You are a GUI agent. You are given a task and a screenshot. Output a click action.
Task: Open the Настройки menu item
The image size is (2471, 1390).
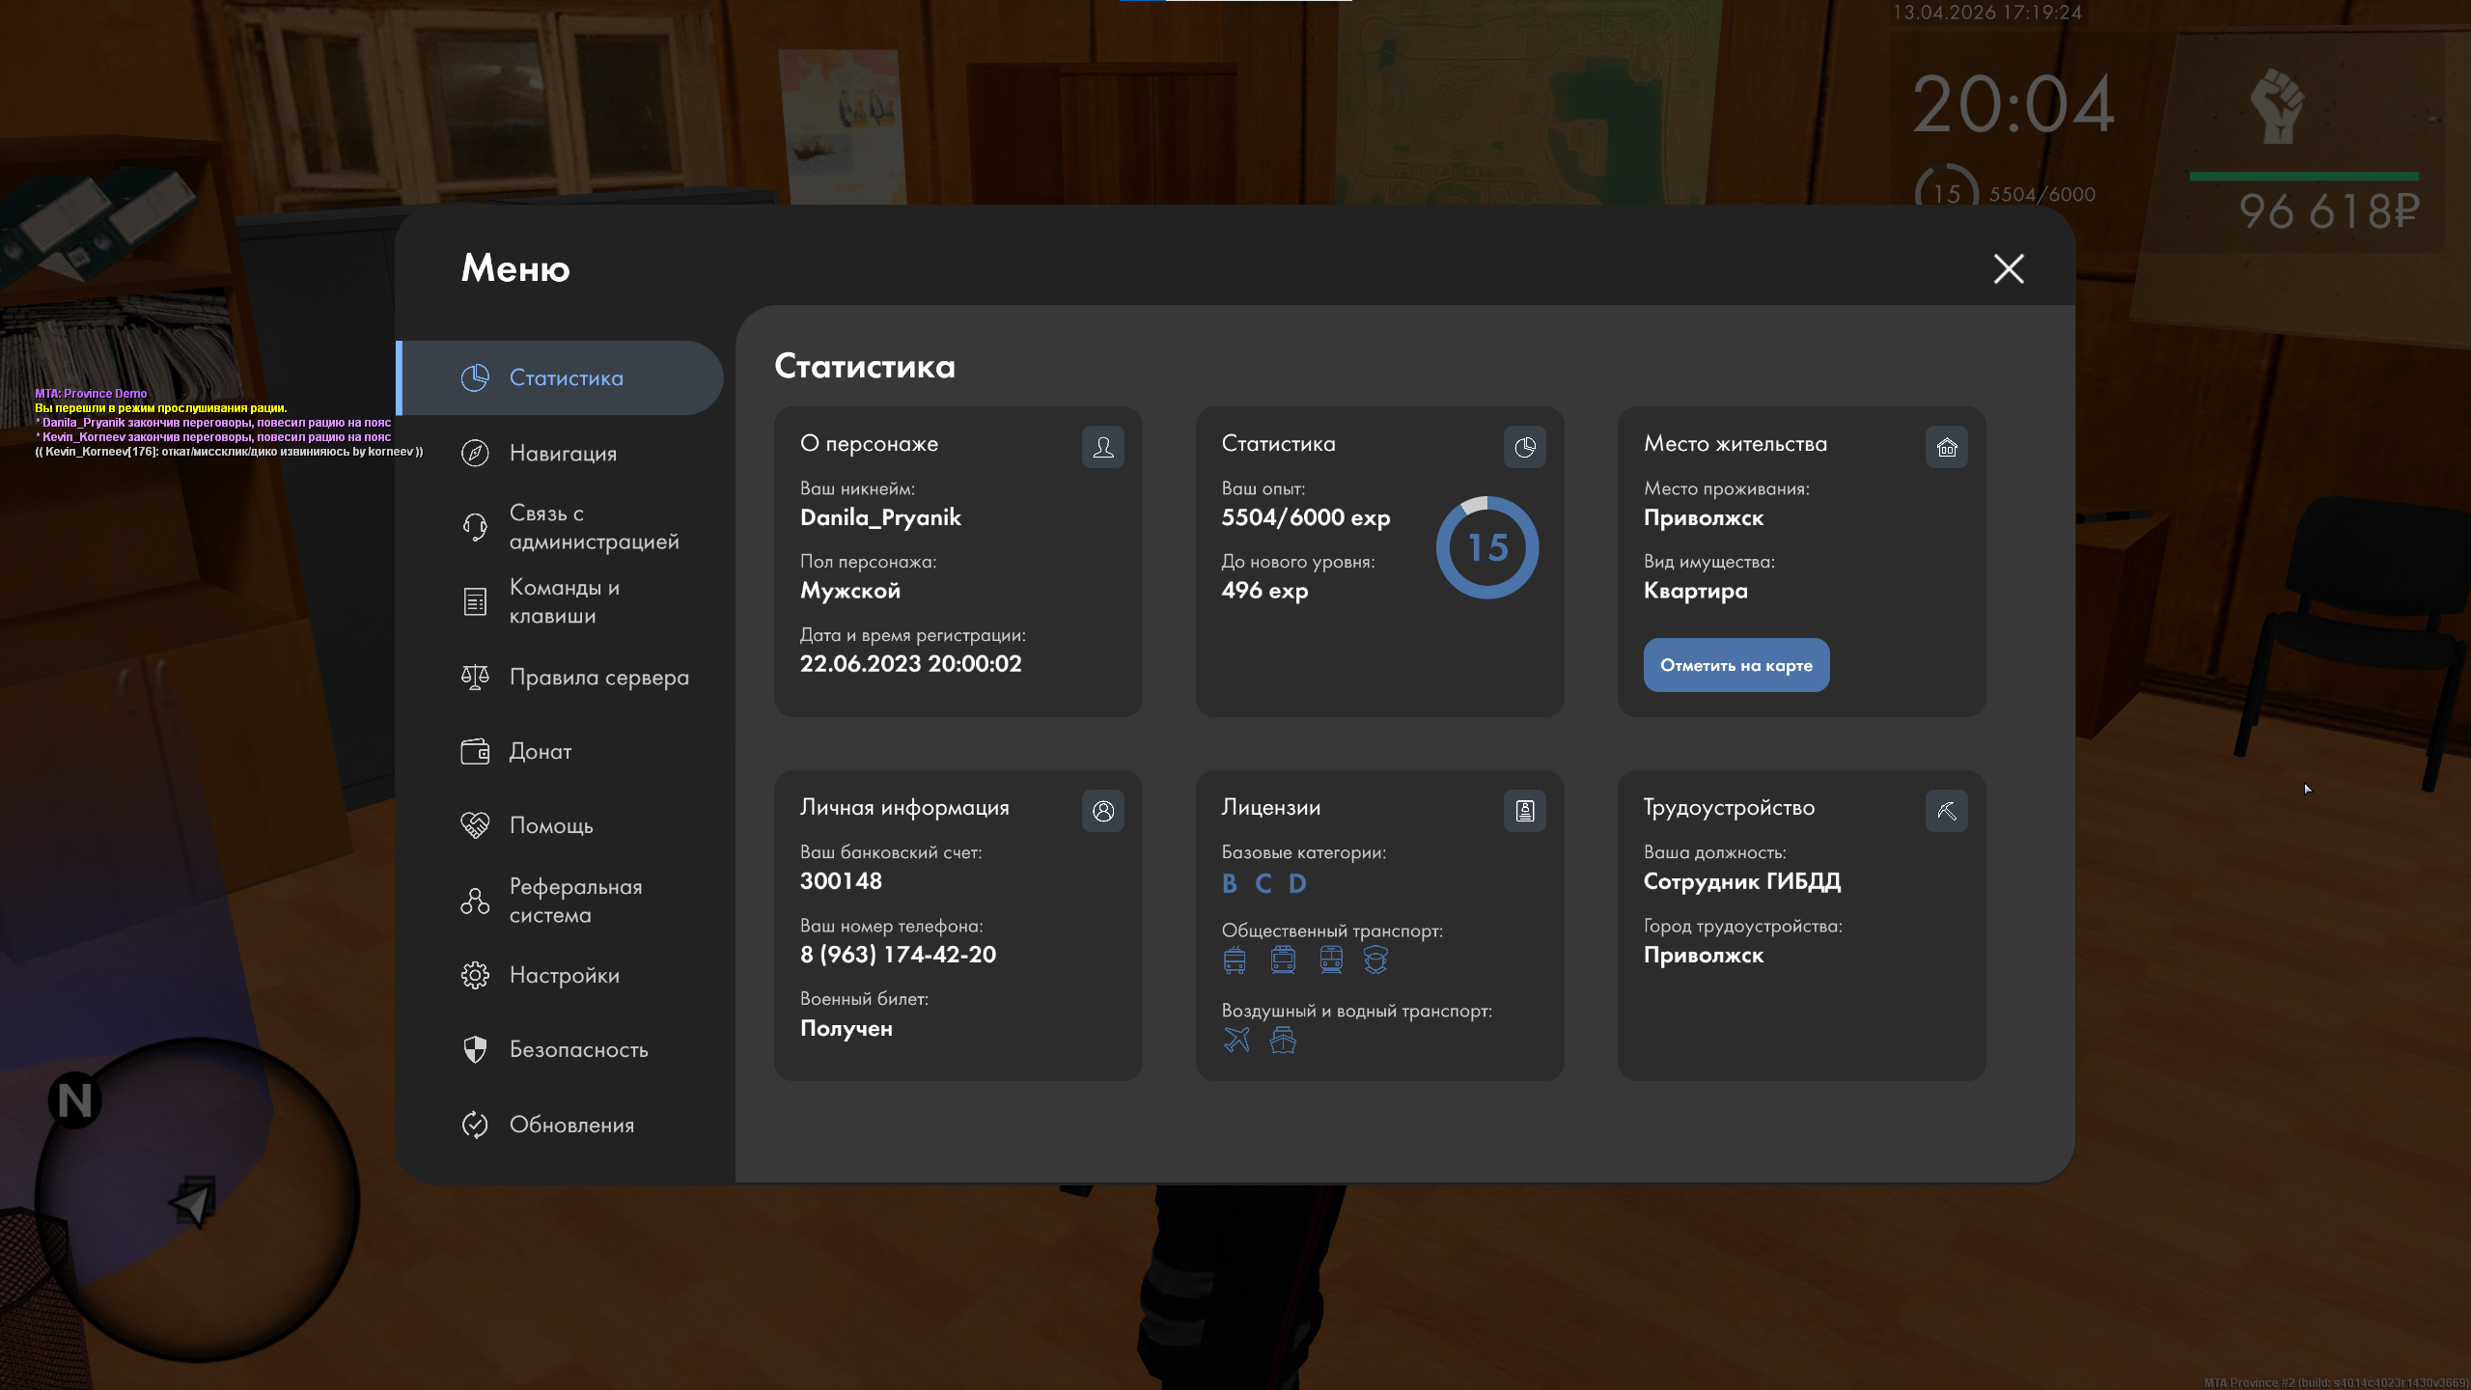click(x=564, y=975)
